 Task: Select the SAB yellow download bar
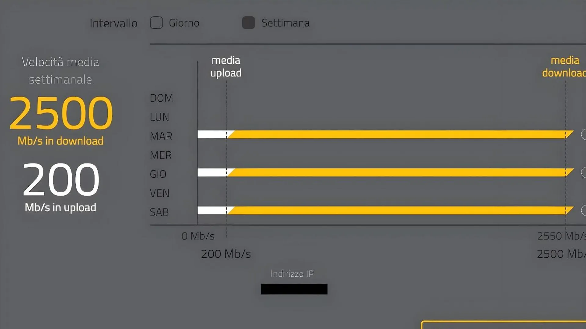tap(400, 210)
